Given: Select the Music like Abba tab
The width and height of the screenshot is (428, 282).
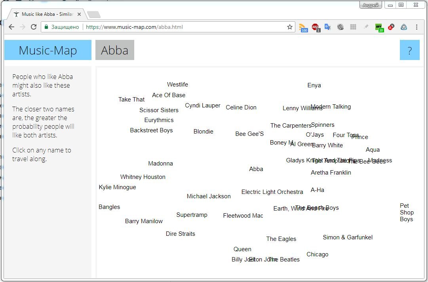Looking at the screenshot, I should [46, 14].
